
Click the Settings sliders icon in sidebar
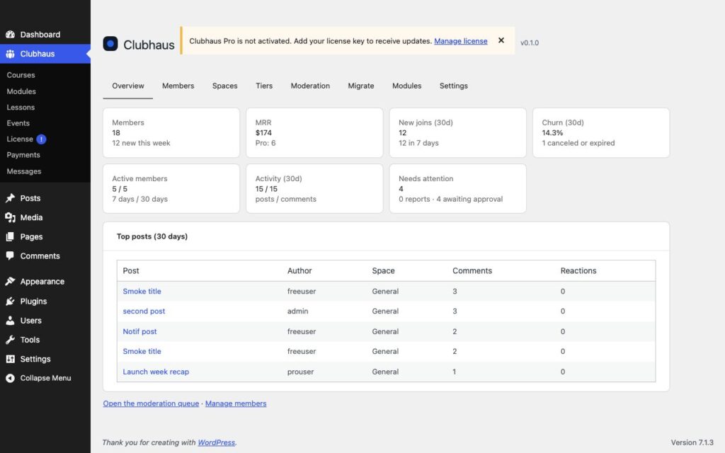pos(10,359)
